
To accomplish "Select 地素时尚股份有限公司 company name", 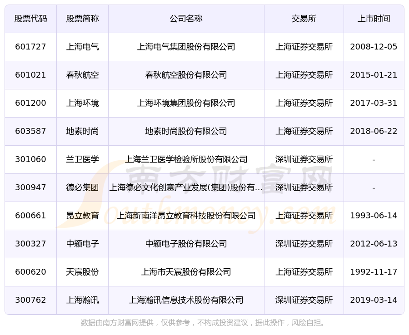I will pyautogui.click(x=186, y=131).
